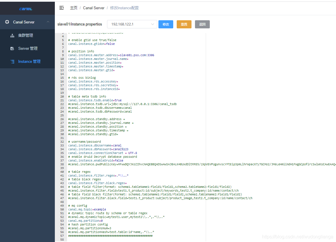This screenshot has height=242, width=336.
Task: Click line #canal.instance.standby.timestamp
Action: 98,130
